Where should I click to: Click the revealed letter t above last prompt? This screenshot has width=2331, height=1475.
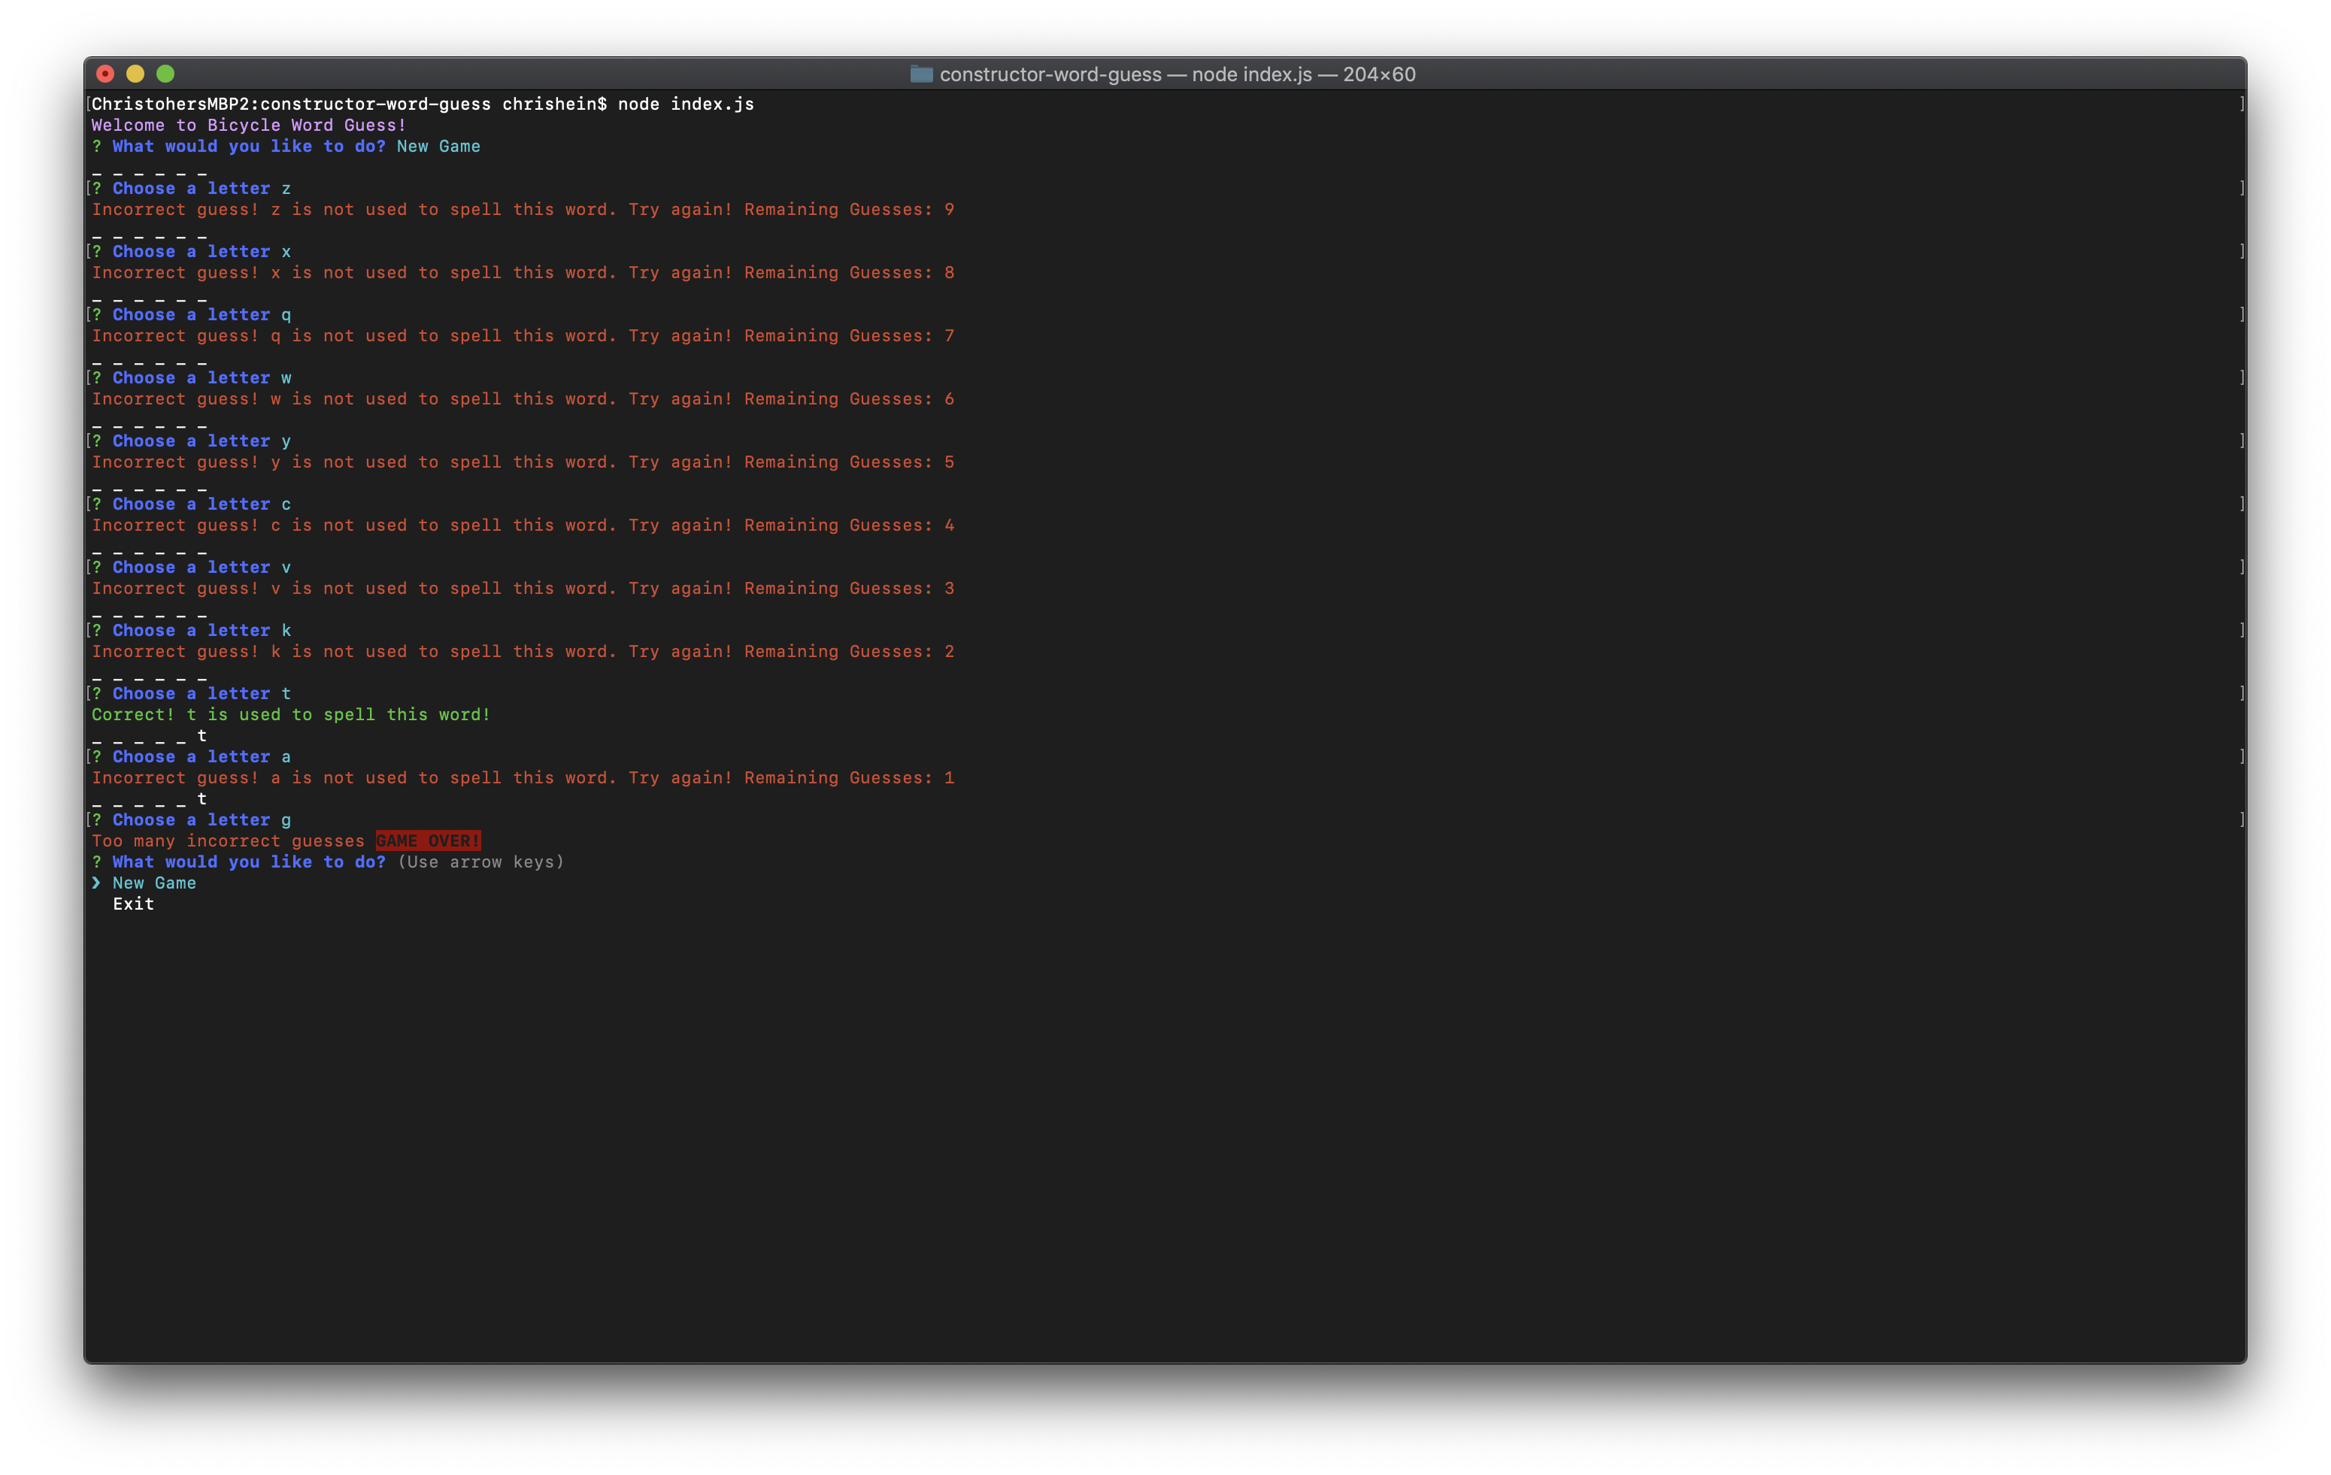[x=202, y=798]
